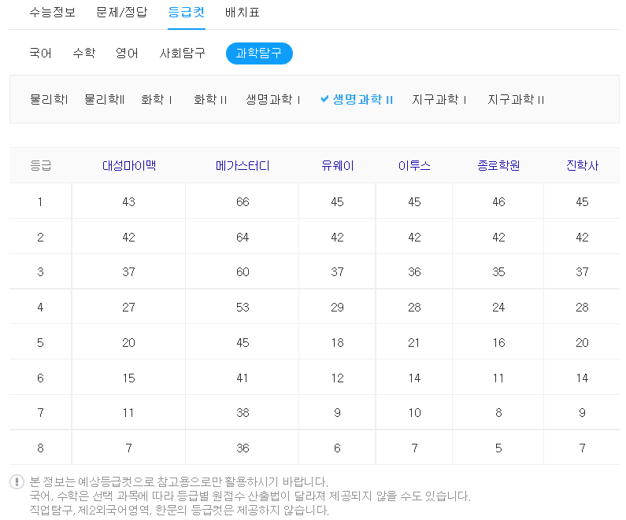This screenshot has width=626, height=520.
Task: Open 종로학원 column header link
Action: tap(498, 165)
